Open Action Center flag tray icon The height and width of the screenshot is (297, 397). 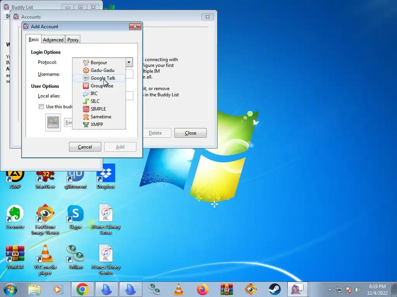click(349, 290)
